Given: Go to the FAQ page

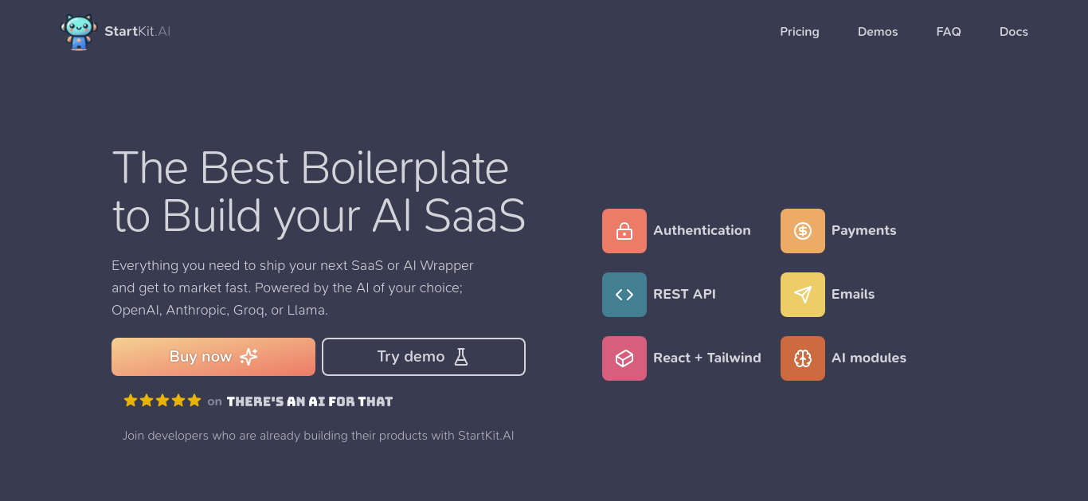Looking at the screenshot, I should 949,32.
